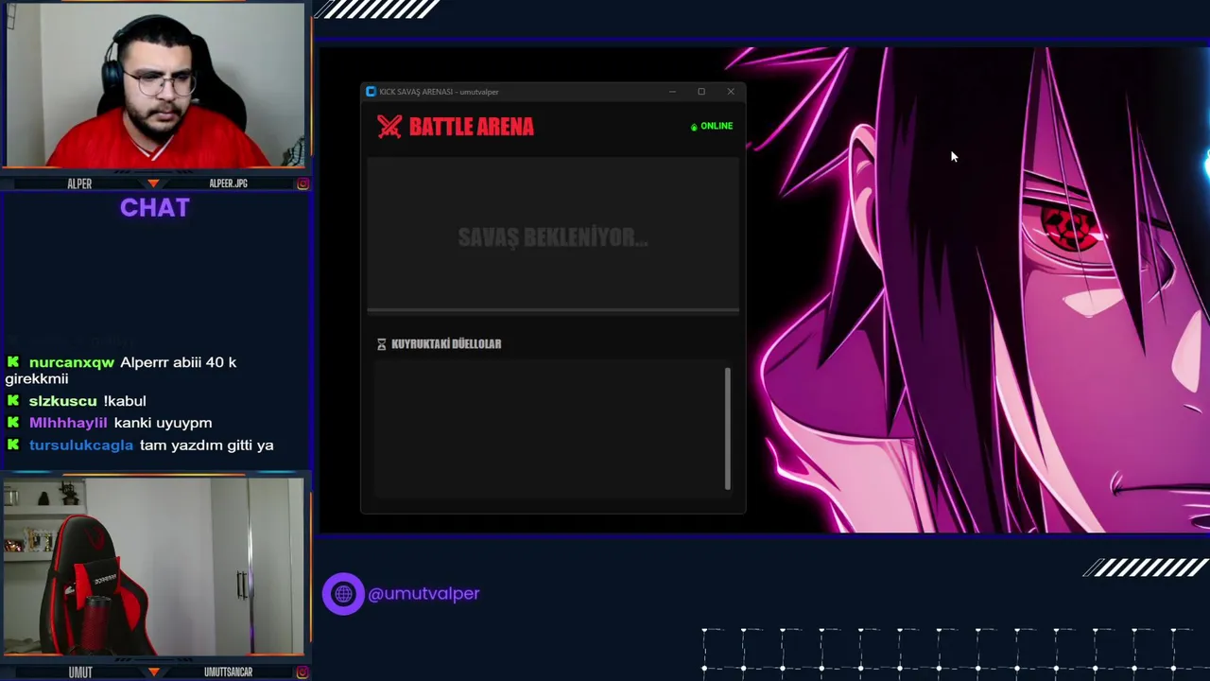Click the ONLINE status text
This screenshot has width=1210, height=681.
point(717,127)
